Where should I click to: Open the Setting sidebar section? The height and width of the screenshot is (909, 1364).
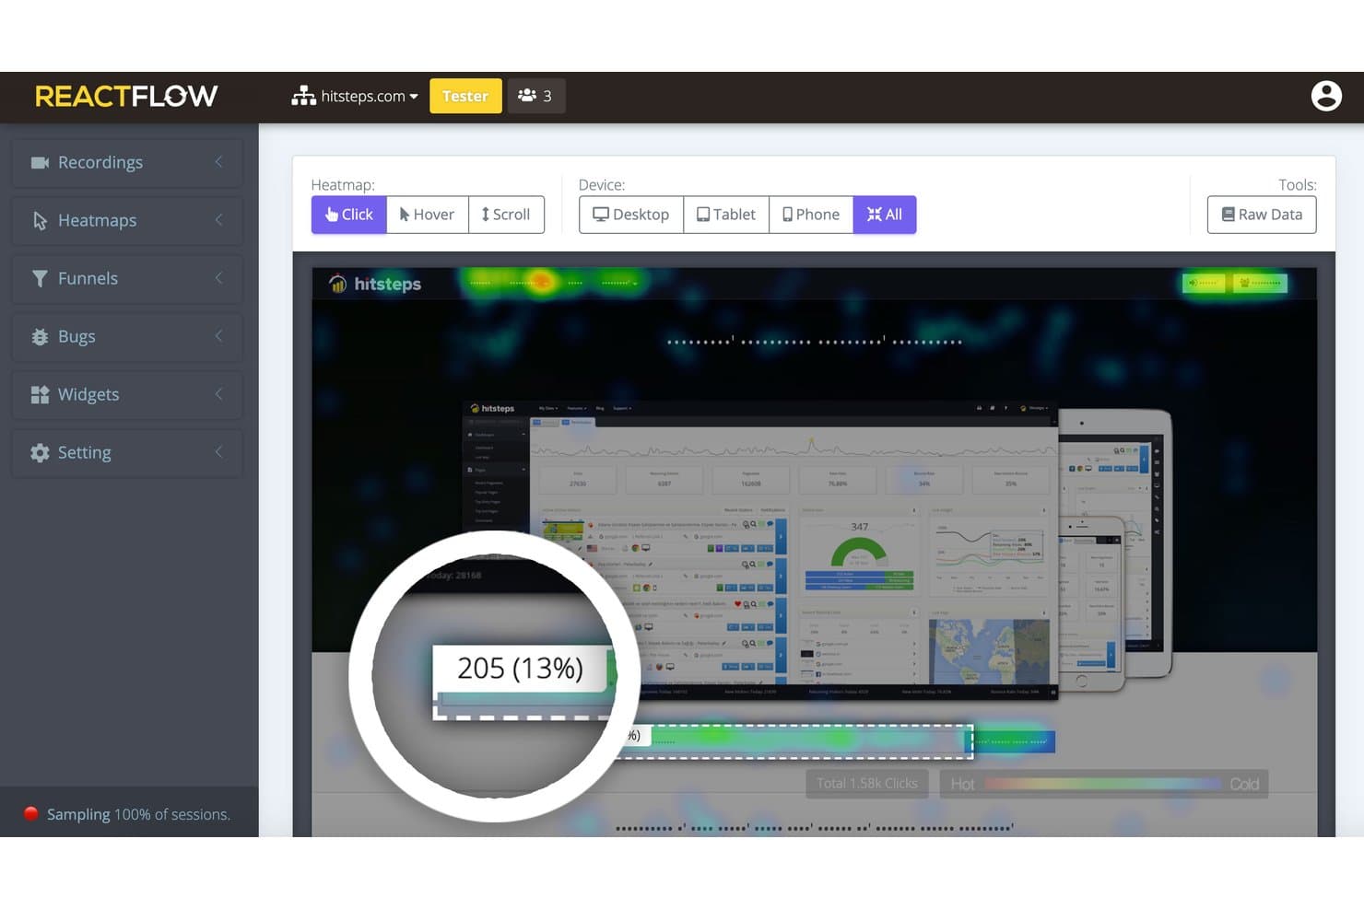(x=127, y=452)
